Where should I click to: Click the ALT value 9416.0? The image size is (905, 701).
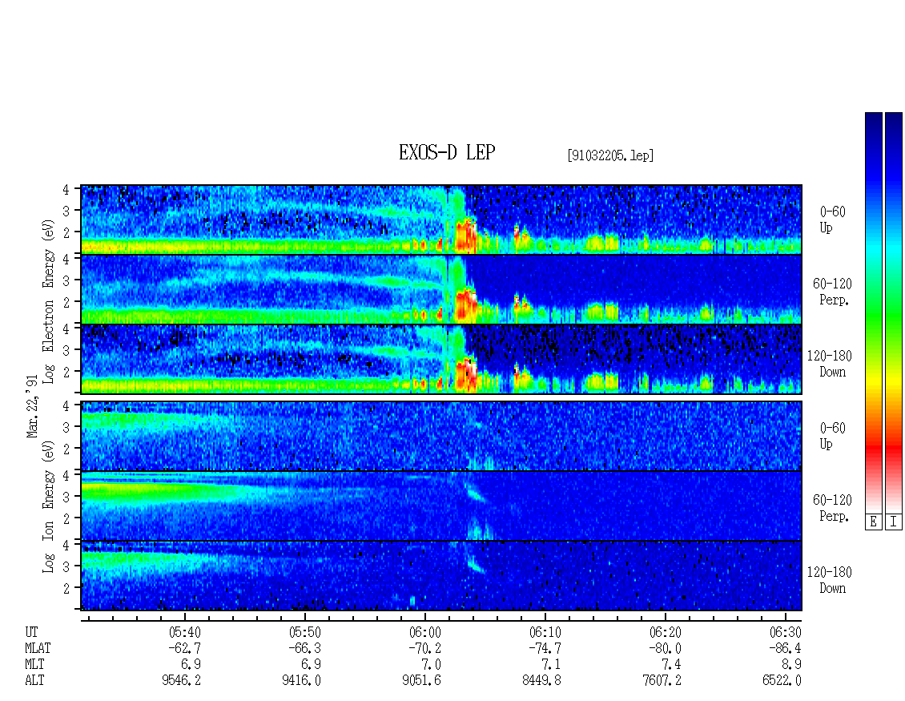click(x=301, y=681)
